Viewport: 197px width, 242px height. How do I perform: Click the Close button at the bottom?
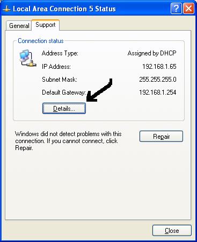click(x=172, y=231)
